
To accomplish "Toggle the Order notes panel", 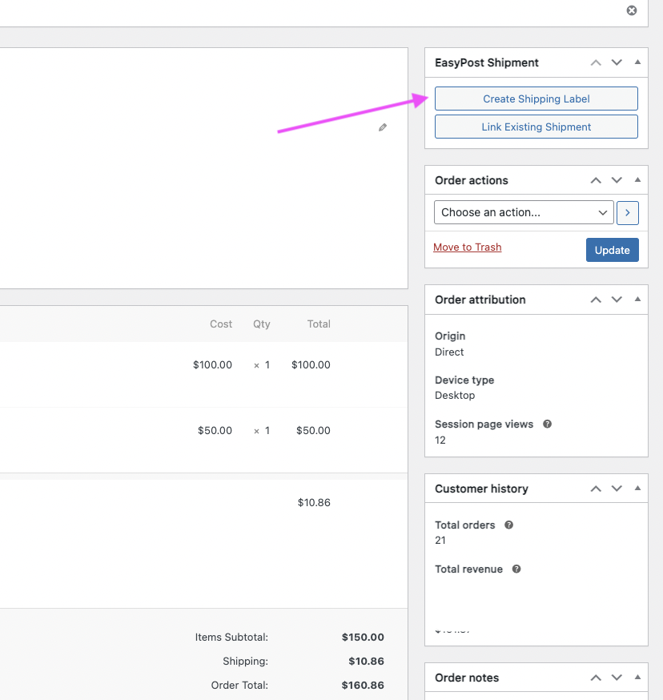I will tap(637, 678).
